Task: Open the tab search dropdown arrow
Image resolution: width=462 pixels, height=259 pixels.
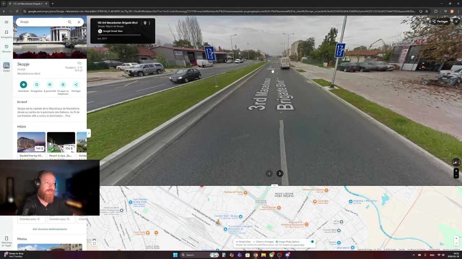Action: tap(4, 4)
